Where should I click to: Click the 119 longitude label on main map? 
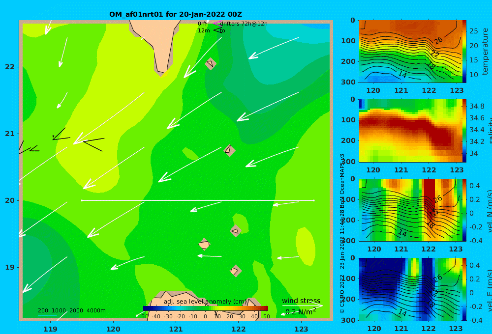[x=50, y=329]
